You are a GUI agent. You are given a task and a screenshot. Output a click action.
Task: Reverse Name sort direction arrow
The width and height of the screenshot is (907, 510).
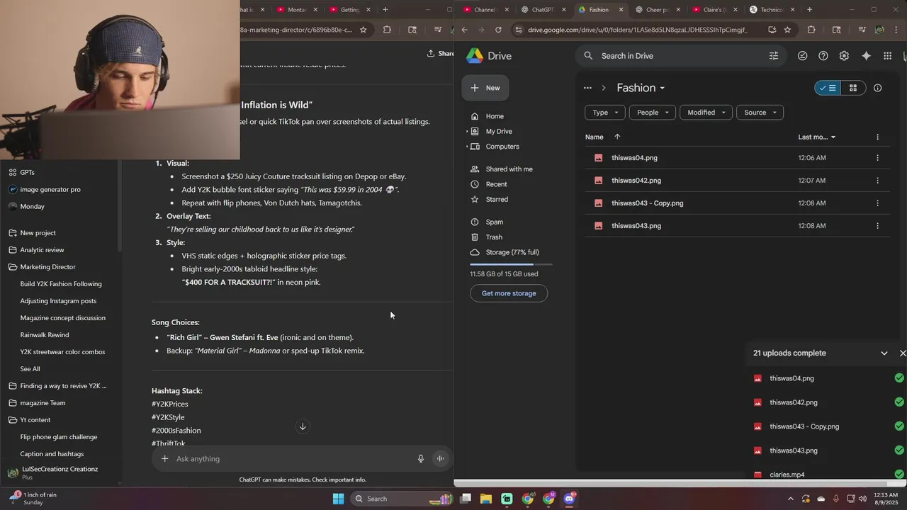tap(617, 137)
